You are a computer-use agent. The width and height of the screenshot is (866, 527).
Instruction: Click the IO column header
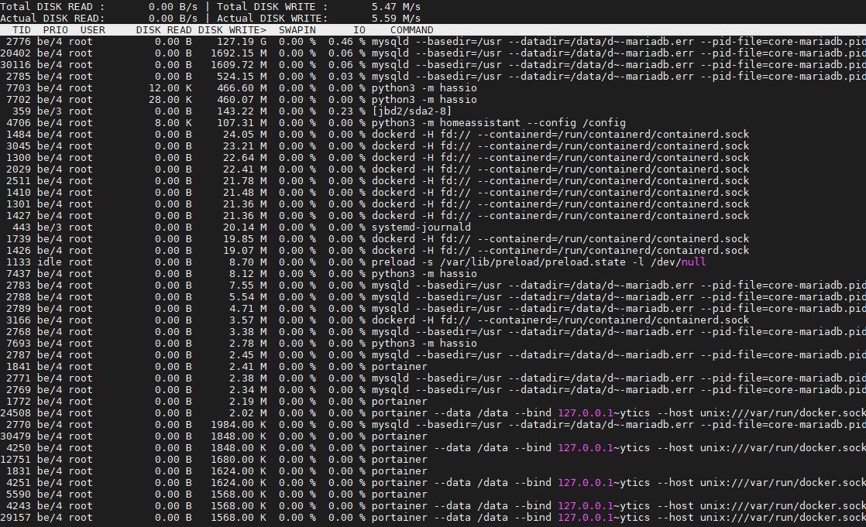359,30
